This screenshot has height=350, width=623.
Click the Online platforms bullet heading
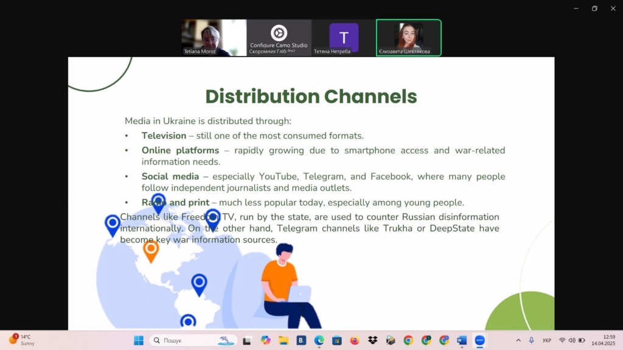pos(180,151)
